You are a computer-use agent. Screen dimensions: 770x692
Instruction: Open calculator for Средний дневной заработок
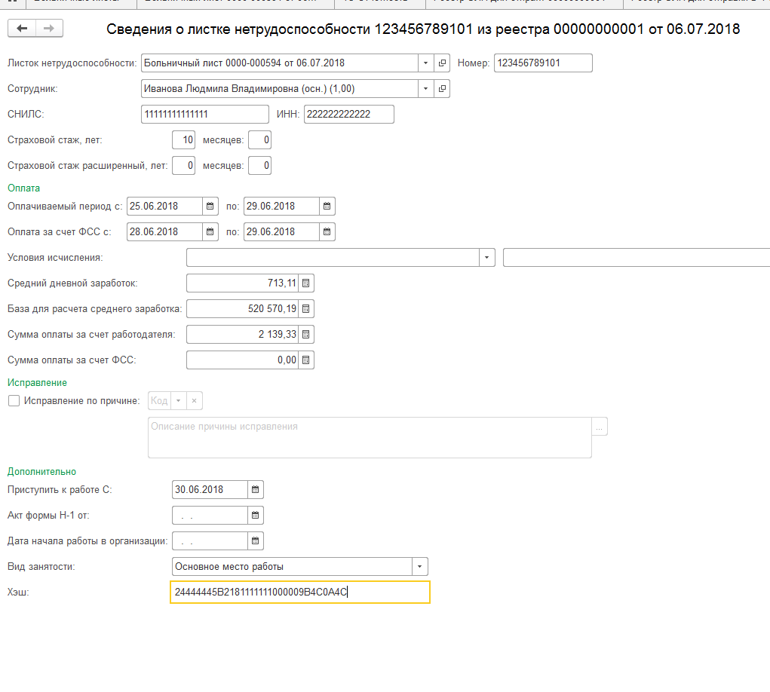[305, 283]
